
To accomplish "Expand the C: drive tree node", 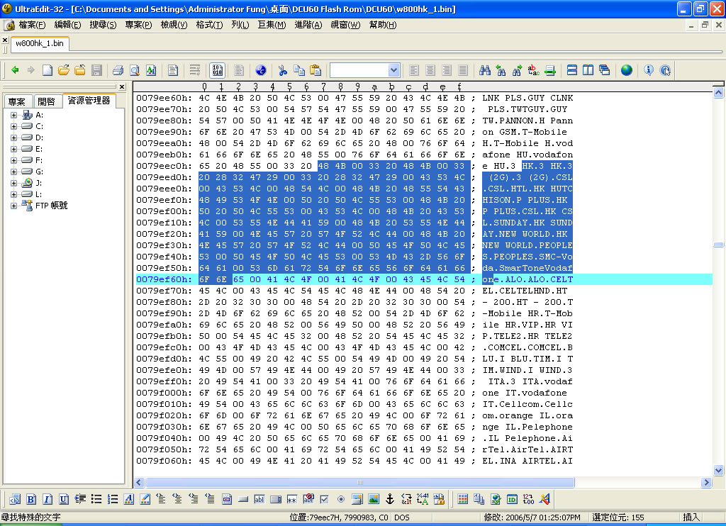I will click(x=13, y=126).
